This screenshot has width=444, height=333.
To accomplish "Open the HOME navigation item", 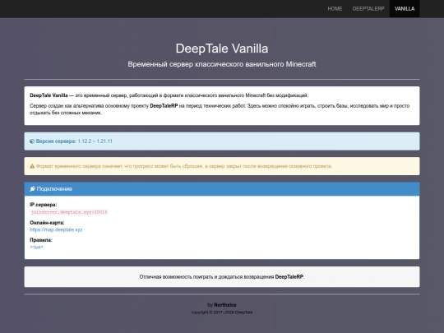I will tap(335, 9).
